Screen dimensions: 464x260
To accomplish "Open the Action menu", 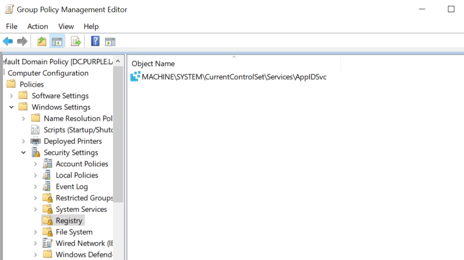I will coord(38,27).
